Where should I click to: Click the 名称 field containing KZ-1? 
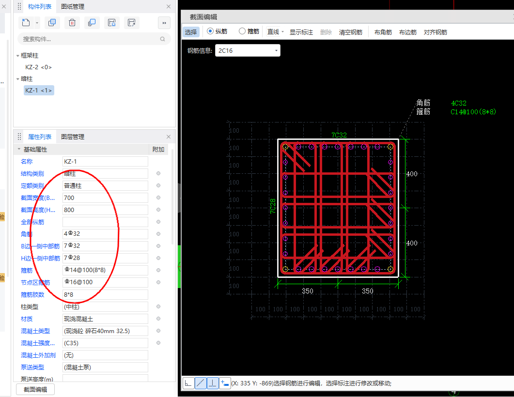(105, 162)
